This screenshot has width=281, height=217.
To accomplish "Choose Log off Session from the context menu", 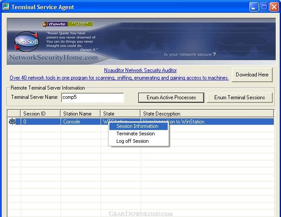I will (x=138, y=141).
